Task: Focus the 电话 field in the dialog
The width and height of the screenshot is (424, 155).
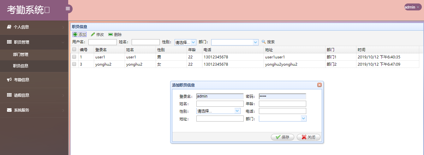Action: pos(283,111)
